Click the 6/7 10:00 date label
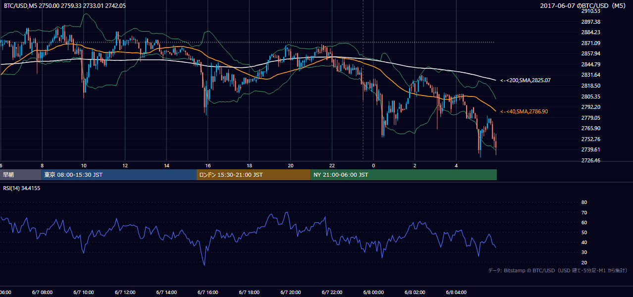The height and width of the screenshot is (297, 633). pos(83,293)
